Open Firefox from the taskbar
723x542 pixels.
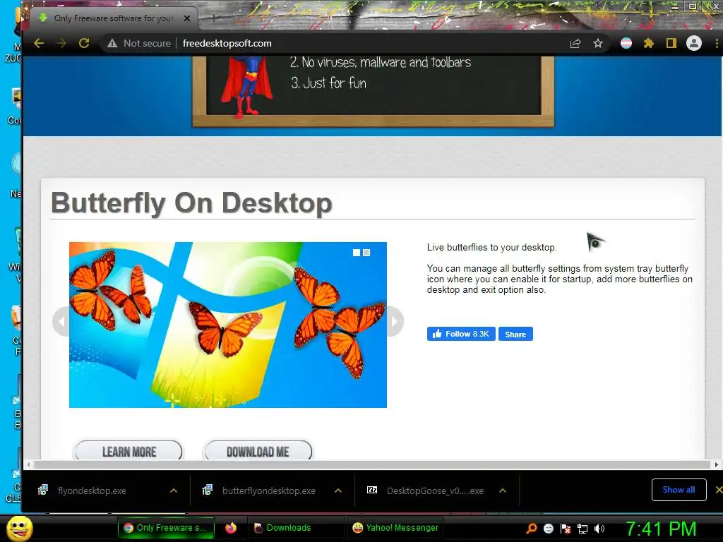231,528
